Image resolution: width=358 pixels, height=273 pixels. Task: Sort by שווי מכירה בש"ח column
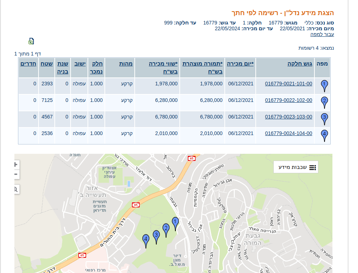pyautogui.click(x=163, y=68)
